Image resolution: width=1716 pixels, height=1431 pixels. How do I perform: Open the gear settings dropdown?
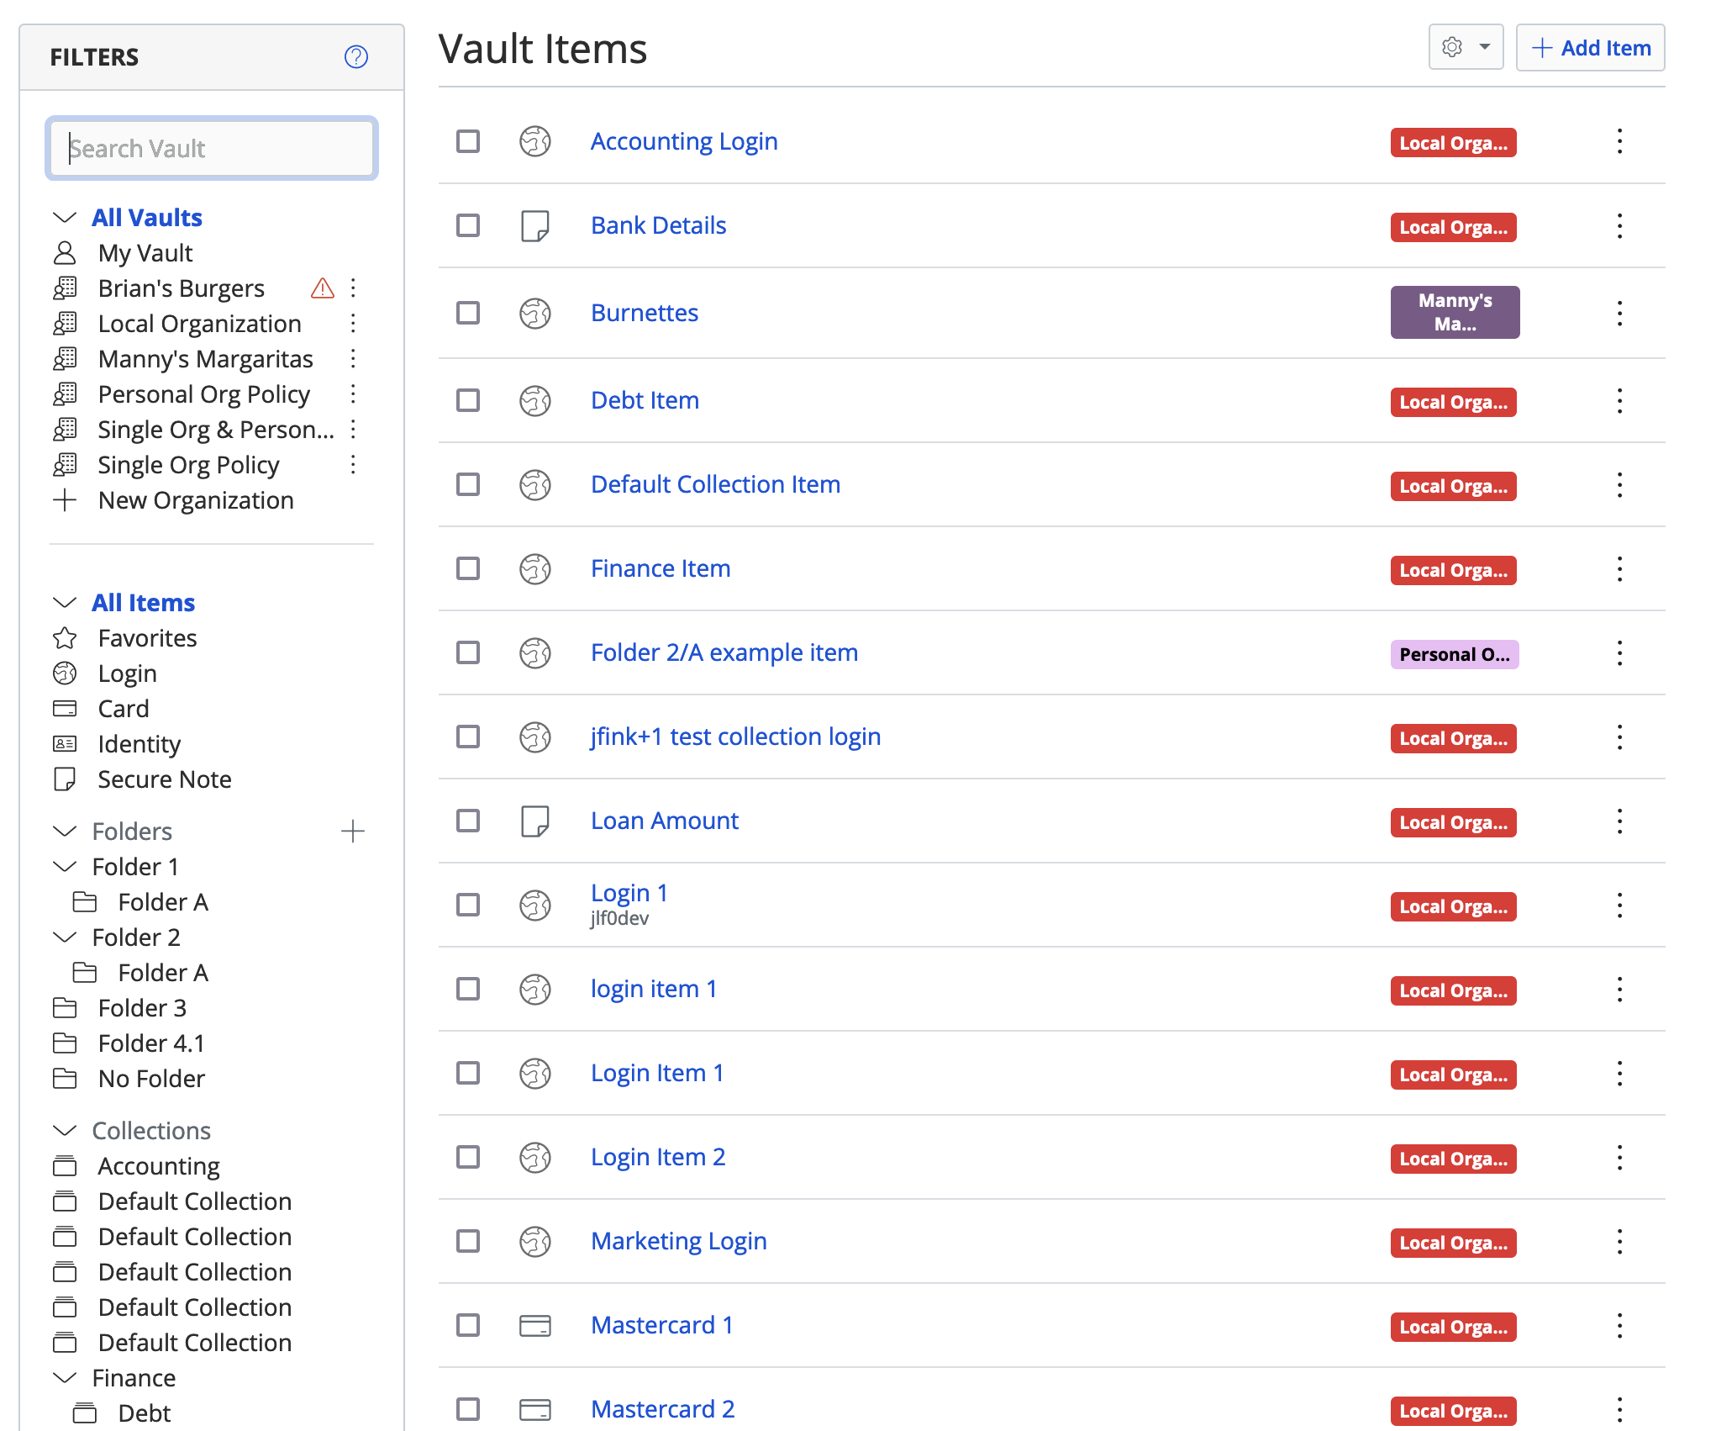coord(1466,47)
